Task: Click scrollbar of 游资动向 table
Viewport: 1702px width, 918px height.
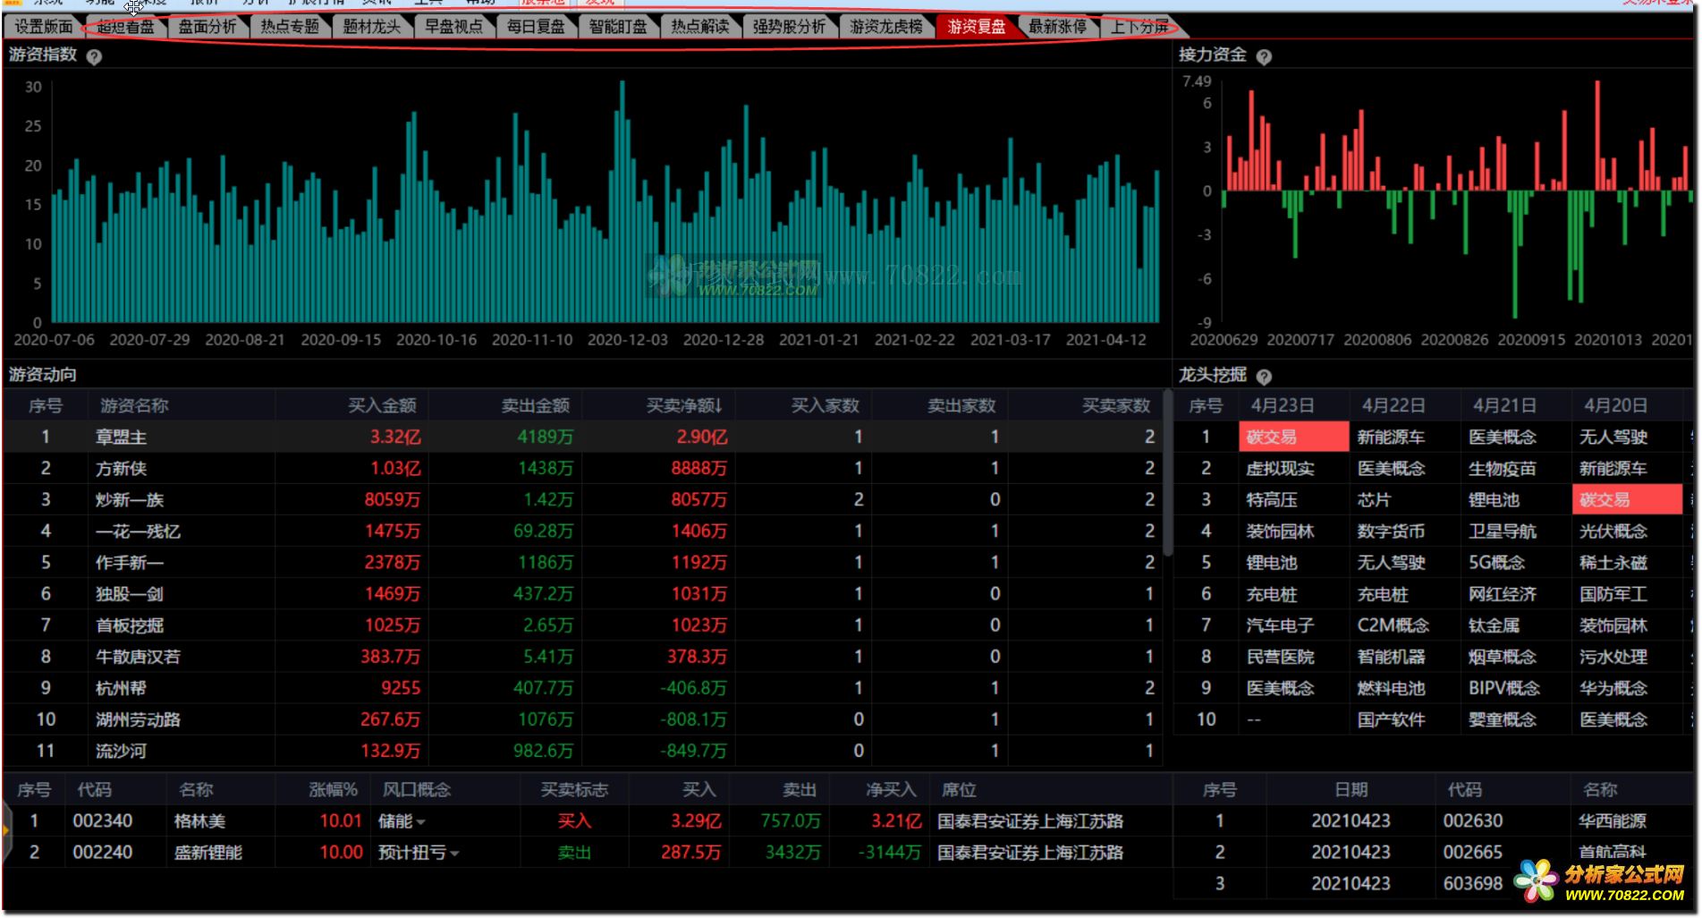Action: [1167, 472]
